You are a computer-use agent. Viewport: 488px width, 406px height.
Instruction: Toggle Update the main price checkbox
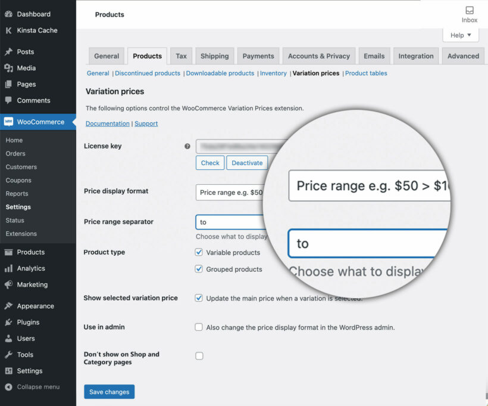199,298
